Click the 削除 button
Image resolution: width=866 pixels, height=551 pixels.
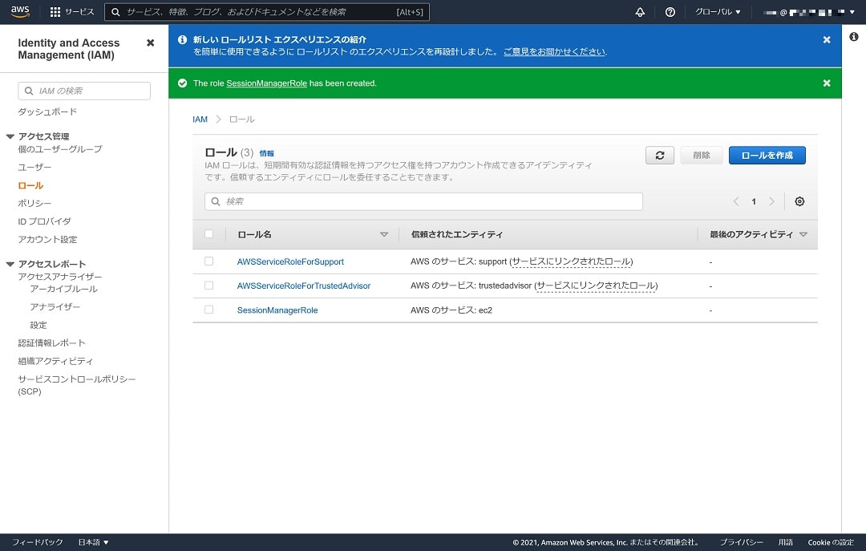pos(702,156)
